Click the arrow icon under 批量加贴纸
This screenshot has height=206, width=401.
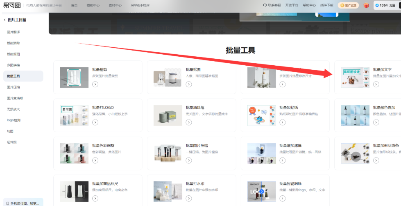click(x=282, y=122)
